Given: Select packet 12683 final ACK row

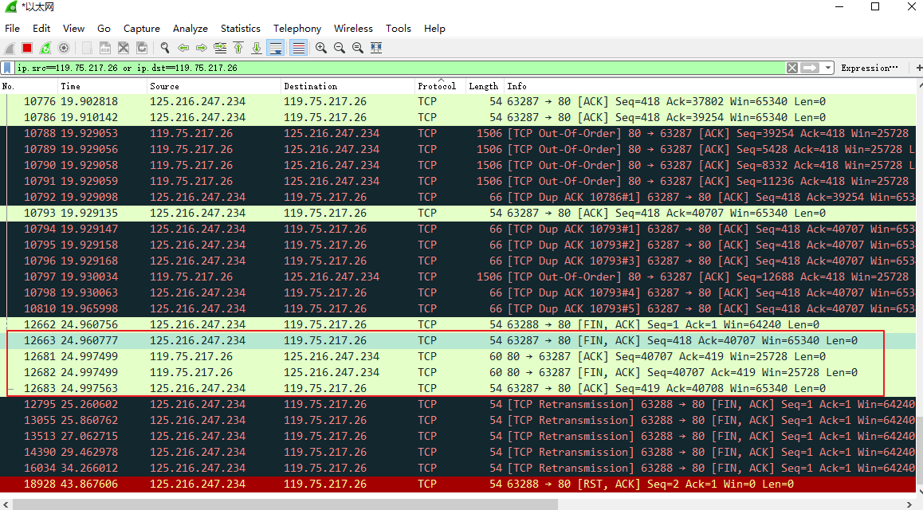Looking at the screenshot, I should point(458,388).
